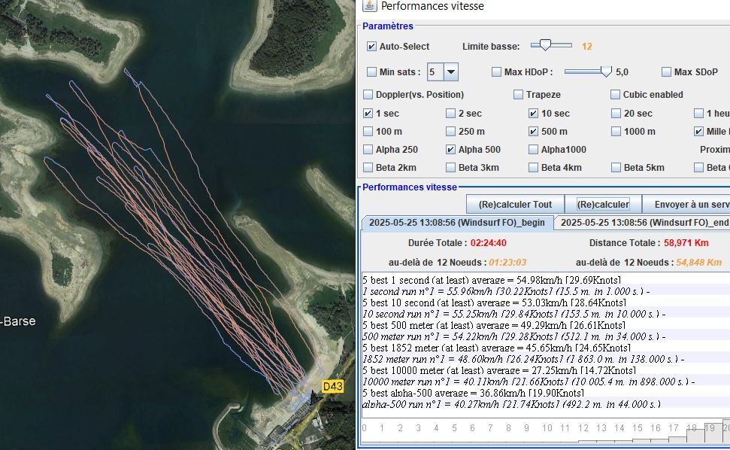Image resolution: width=730 pixels, height=450 pixels.
Task: Disable the Alpha 500 checkbox
Action: [451, 150]
